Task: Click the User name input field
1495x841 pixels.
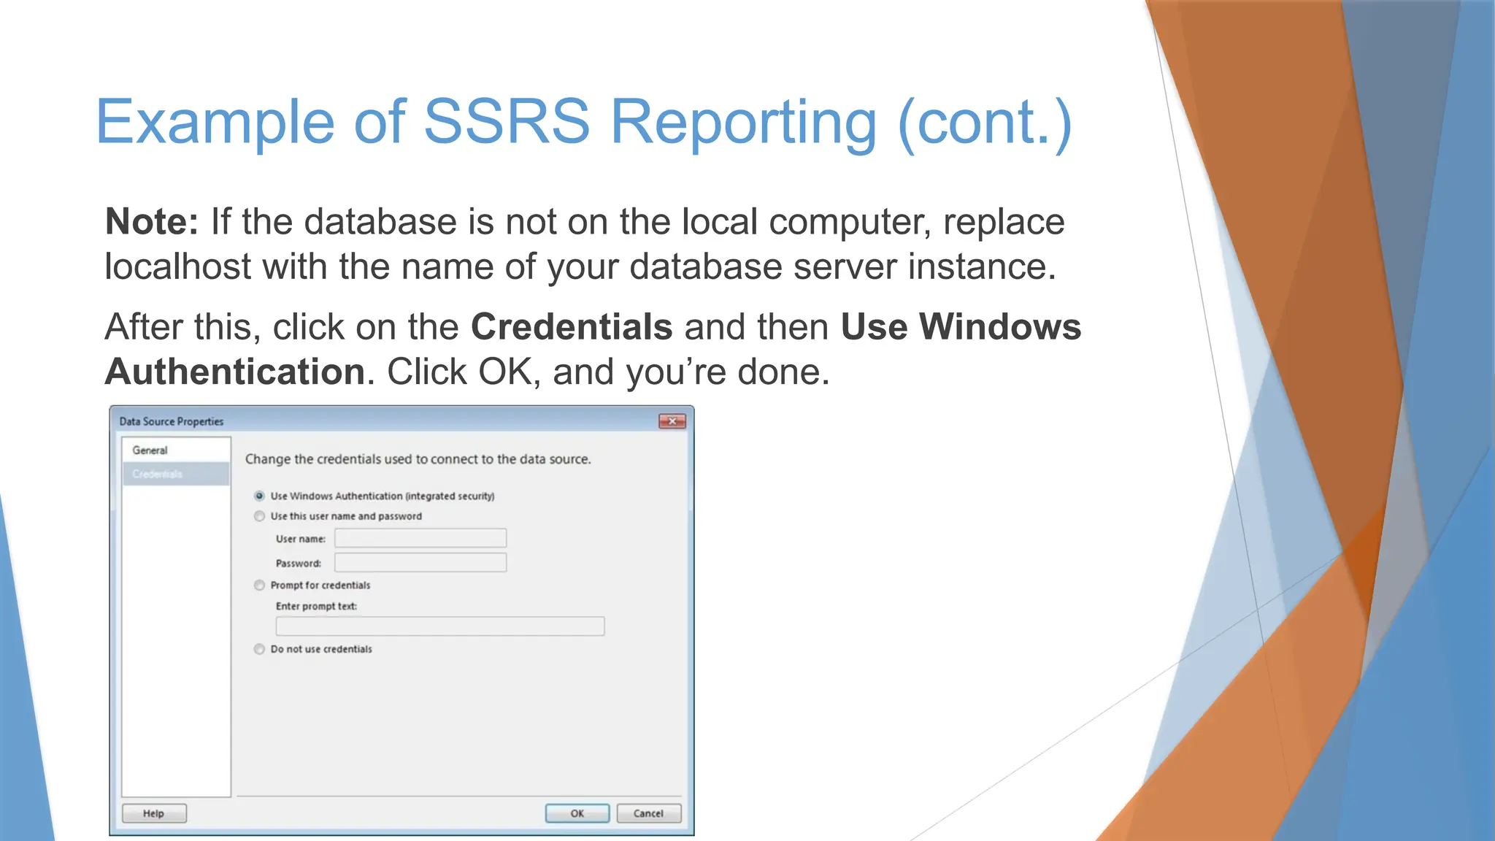Action: click(x=420, y=538)
